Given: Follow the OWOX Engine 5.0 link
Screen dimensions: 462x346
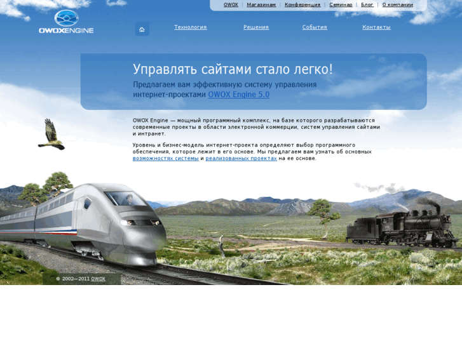Looking at the screenshot, I should point(239,95).
